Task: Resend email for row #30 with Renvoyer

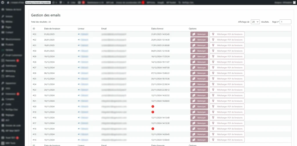Action: (x=199, y=51)
